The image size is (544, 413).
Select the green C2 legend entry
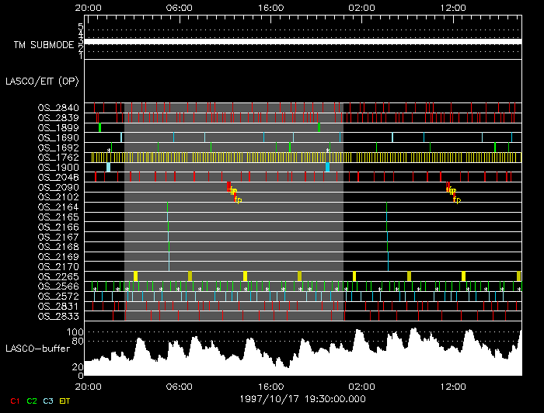(x=32, y=401)
